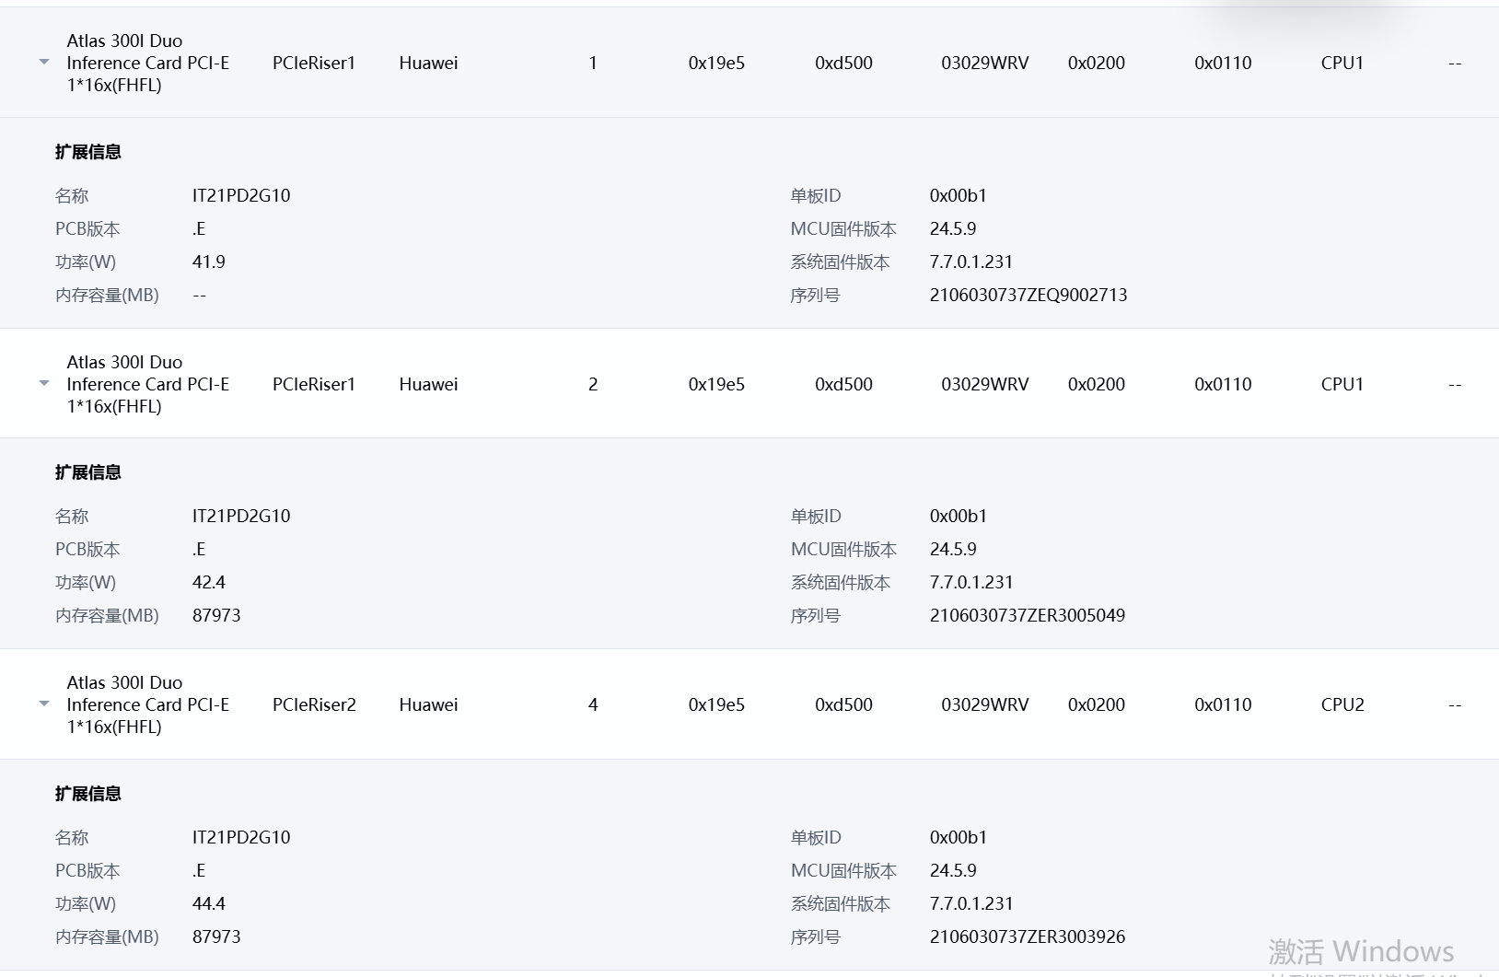Screen dimensions: 1499x977
Task: Click the empty memory capacity value "--"
Action: [x=200, y=295]
